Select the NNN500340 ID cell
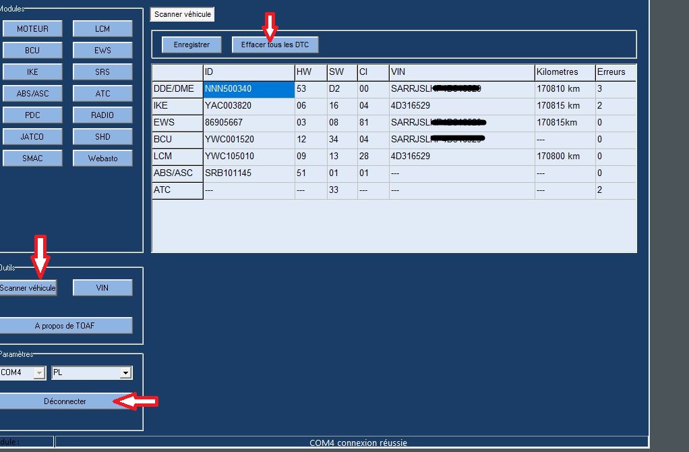 coord(248,89)
